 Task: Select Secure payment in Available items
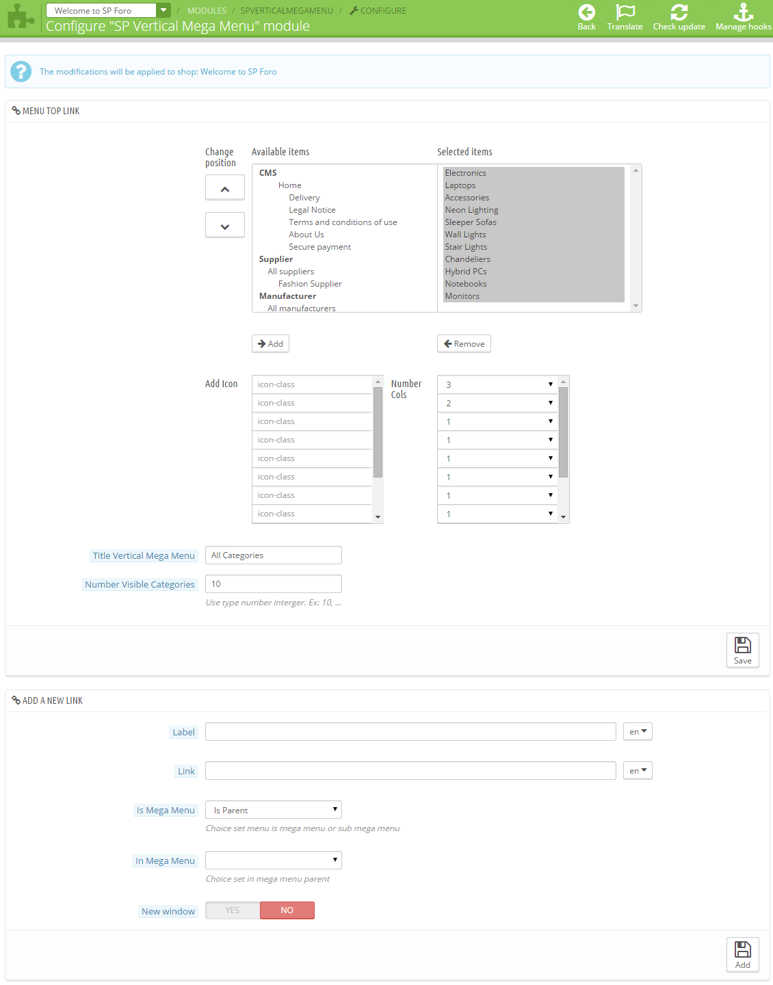(x=319, y=247)
